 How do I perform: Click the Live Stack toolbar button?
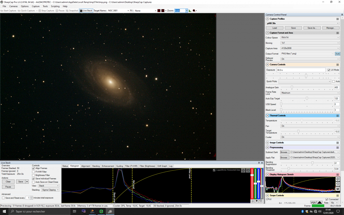(x=86, y=11)
